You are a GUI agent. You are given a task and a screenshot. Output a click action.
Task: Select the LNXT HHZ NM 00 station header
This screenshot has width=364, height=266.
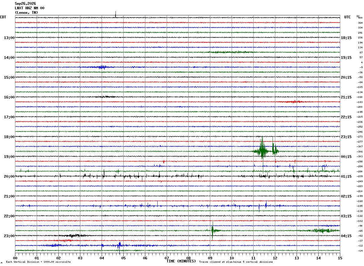click(x=29, y=8)
